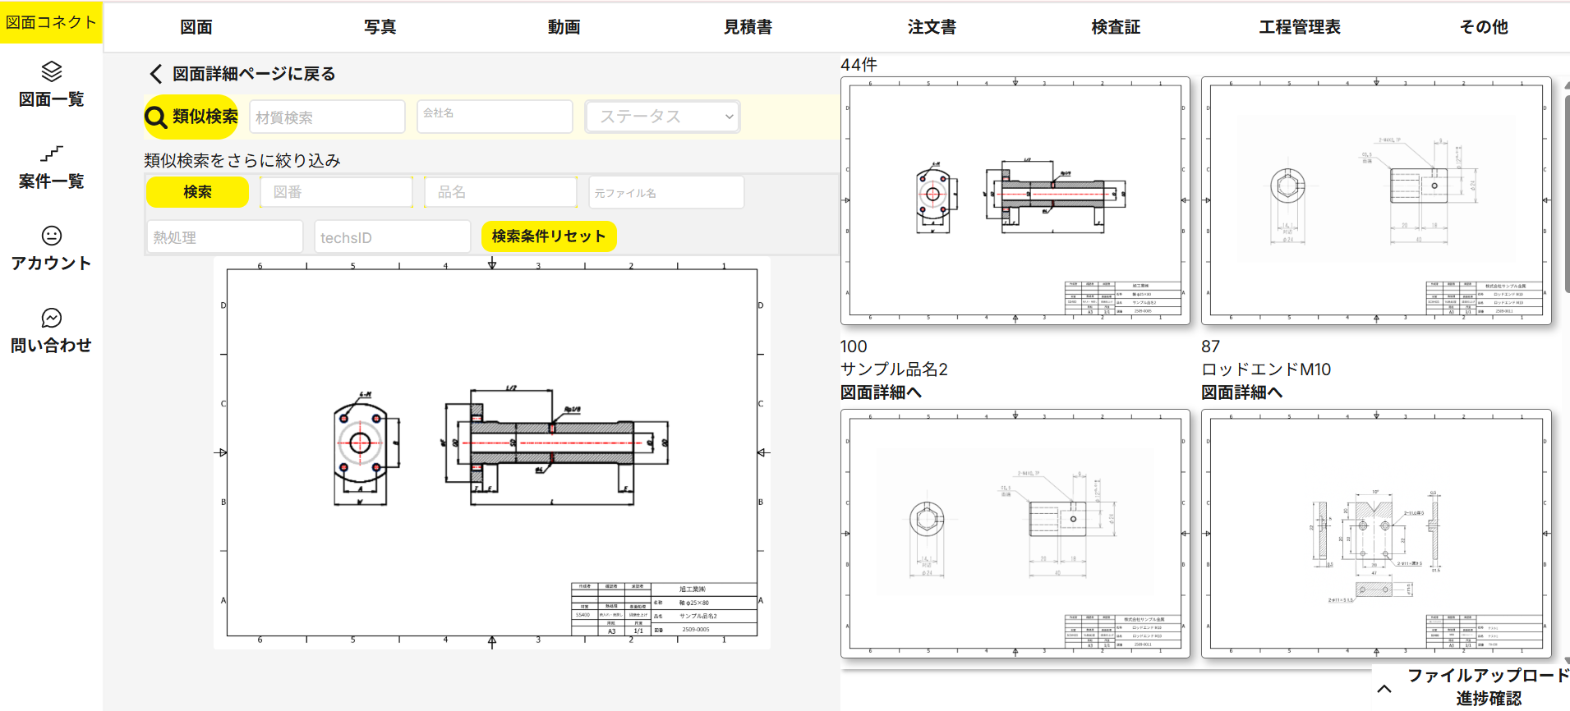Click back chevron to 図面詳細ページ
The height and width of the screenshot is (711, 1570).
coord(156,74)
